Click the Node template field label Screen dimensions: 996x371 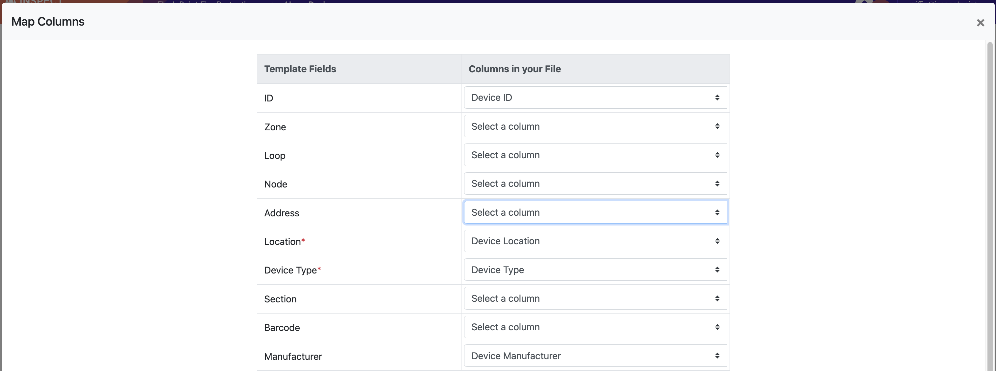[x=276, y=184]
